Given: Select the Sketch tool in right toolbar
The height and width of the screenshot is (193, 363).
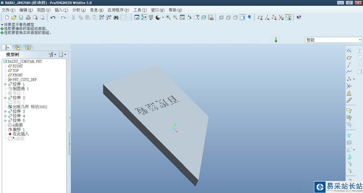Looking at the screenshot, I should 349,51.
